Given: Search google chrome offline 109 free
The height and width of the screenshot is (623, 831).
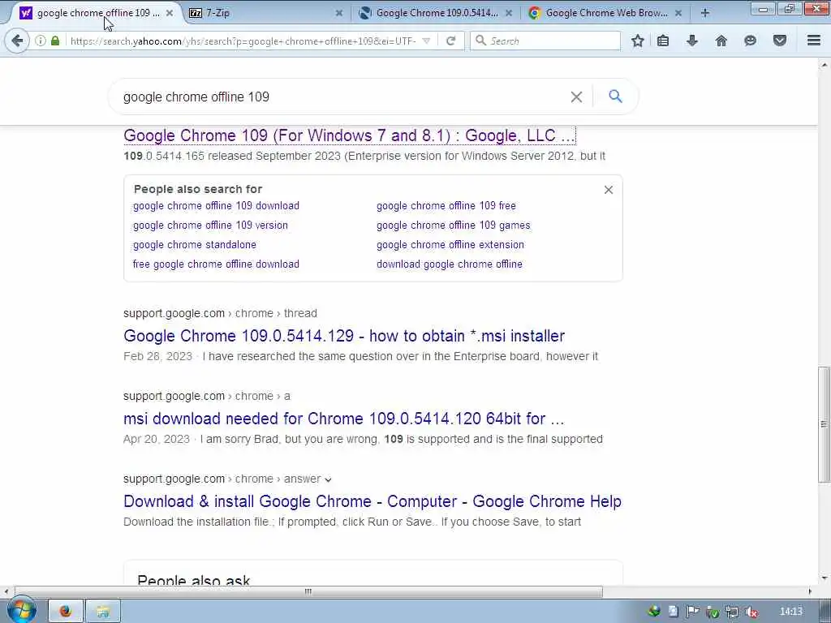Looking at the screenshot, I should (446, 205).
